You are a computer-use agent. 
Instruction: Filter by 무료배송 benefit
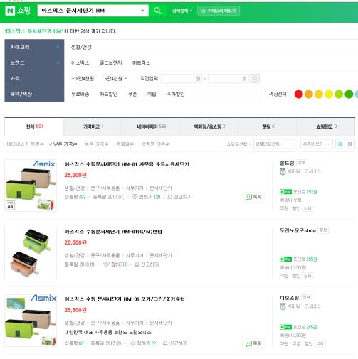tap(80, 94)
